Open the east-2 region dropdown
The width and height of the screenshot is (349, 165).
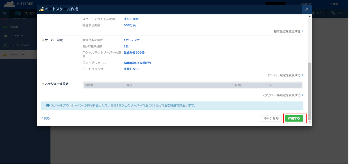pos(308,4)
